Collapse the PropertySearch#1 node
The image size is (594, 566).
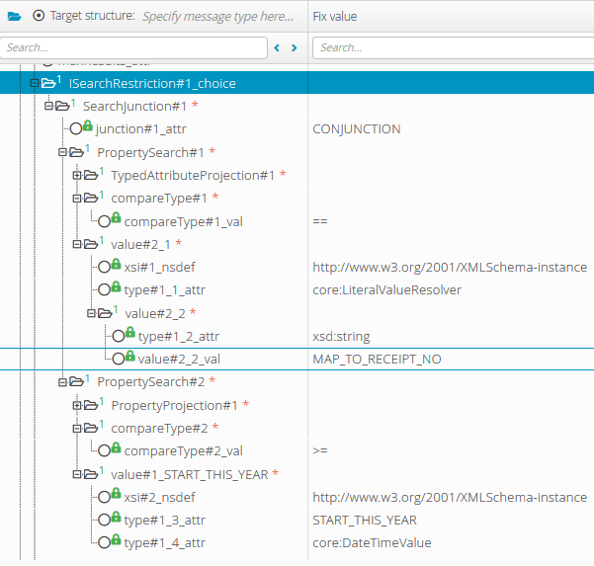pos(62,152)
